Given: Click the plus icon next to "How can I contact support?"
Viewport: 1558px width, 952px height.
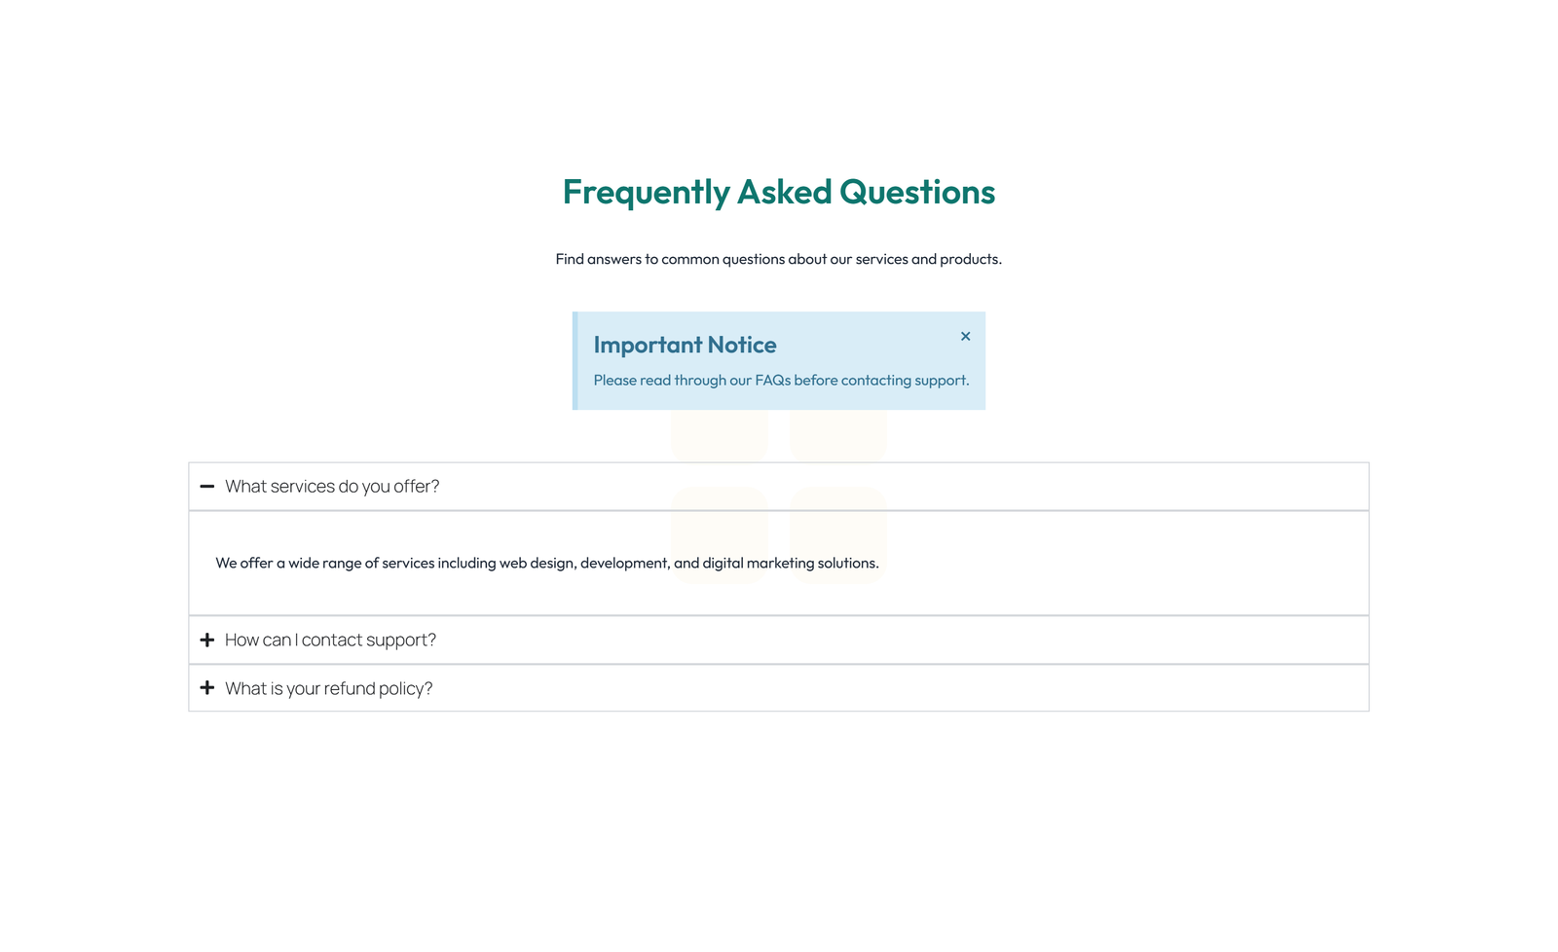Looking at the screenshot, I should click(206, 640).
